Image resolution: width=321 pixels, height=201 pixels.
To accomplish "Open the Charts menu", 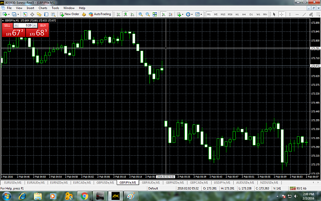I will 43,8.
